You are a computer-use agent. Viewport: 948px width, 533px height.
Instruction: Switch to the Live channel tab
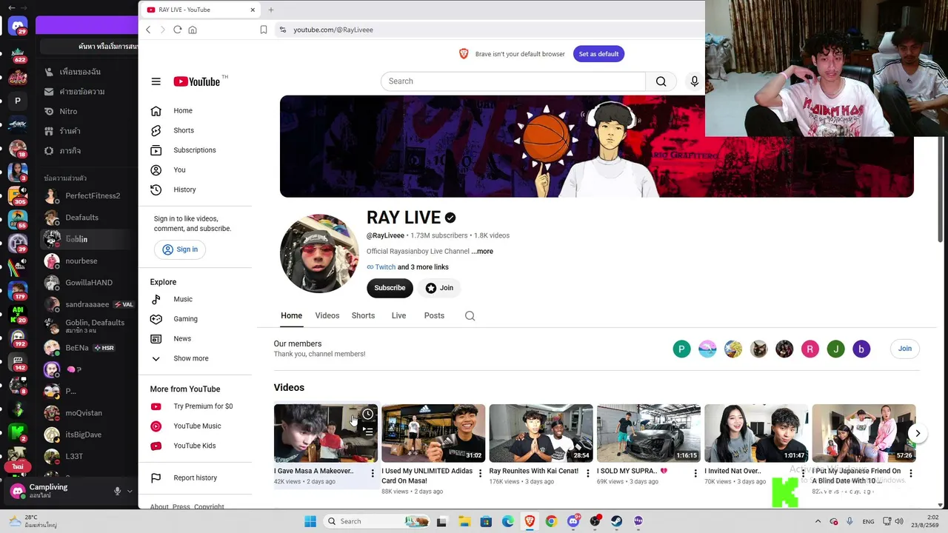coord(398,316)
